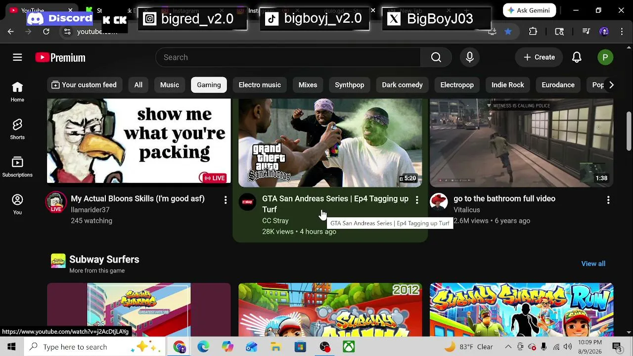The height and width of the screenshot is (356, 633).
Task: Open more options for GTA San Andreas video
Action: coord(417,200)
